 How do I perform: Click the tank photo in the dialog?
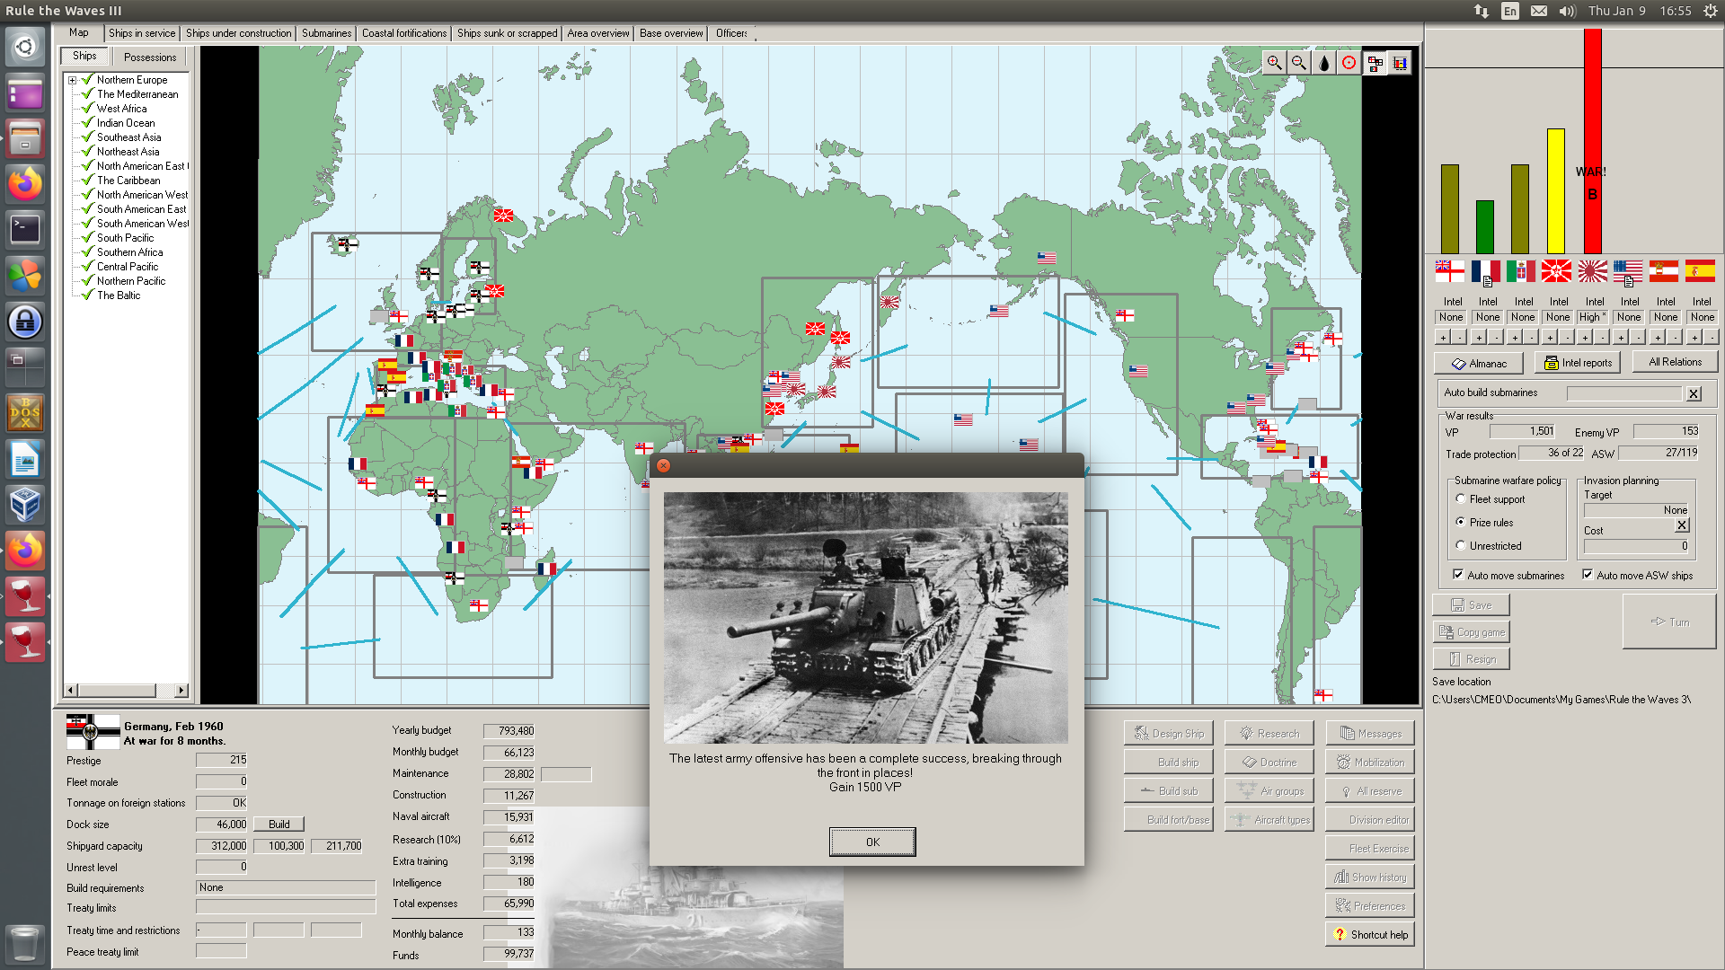point(866,617)
